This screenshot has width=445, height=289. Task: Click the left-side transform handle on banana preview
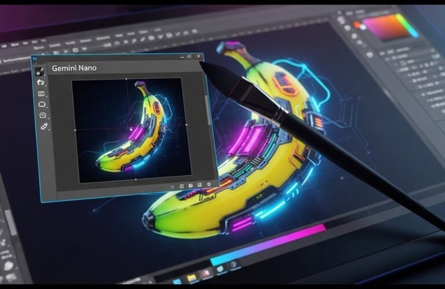pos(75,130)
